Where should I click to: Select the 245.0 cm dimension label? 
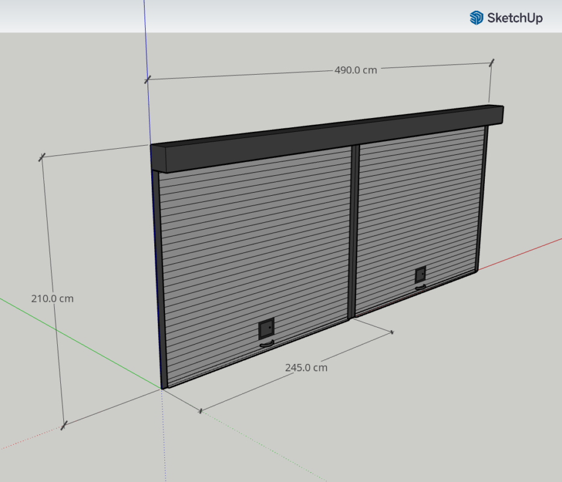click(306, 368)
